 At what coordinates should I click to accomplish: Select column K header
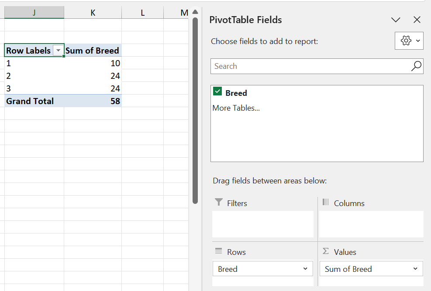click(x=93, y=13)
